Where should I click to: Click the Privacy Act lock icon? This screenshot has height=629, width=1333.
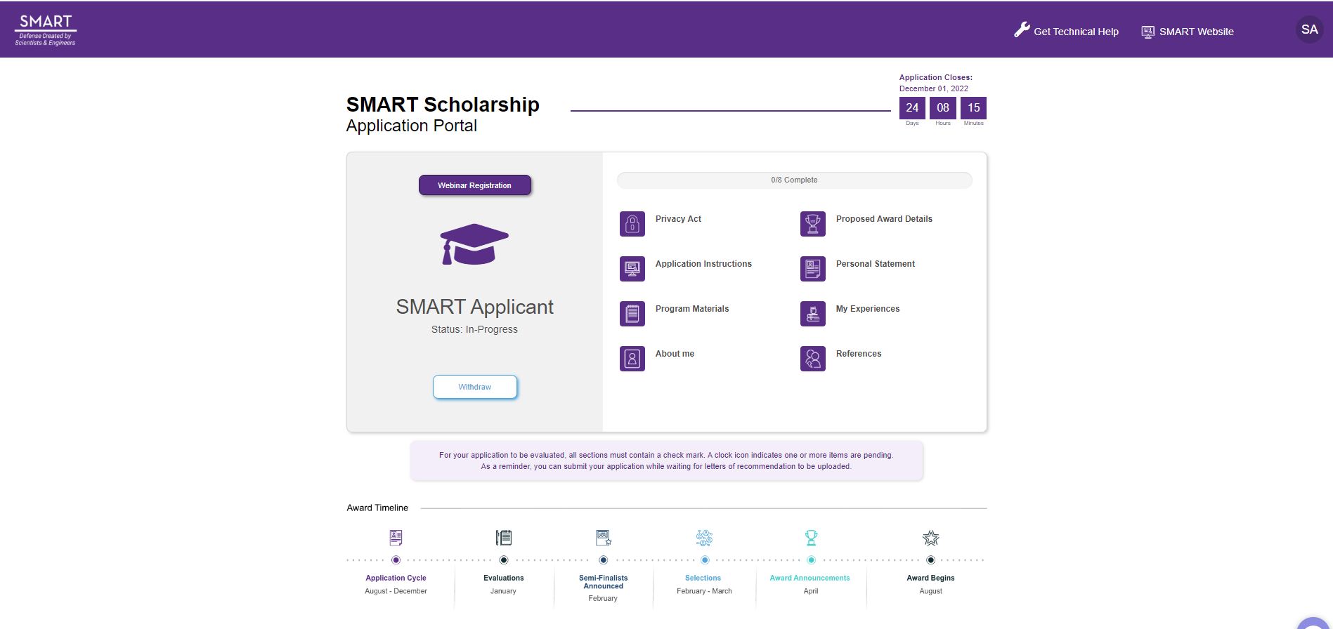(x=632, y=224)
